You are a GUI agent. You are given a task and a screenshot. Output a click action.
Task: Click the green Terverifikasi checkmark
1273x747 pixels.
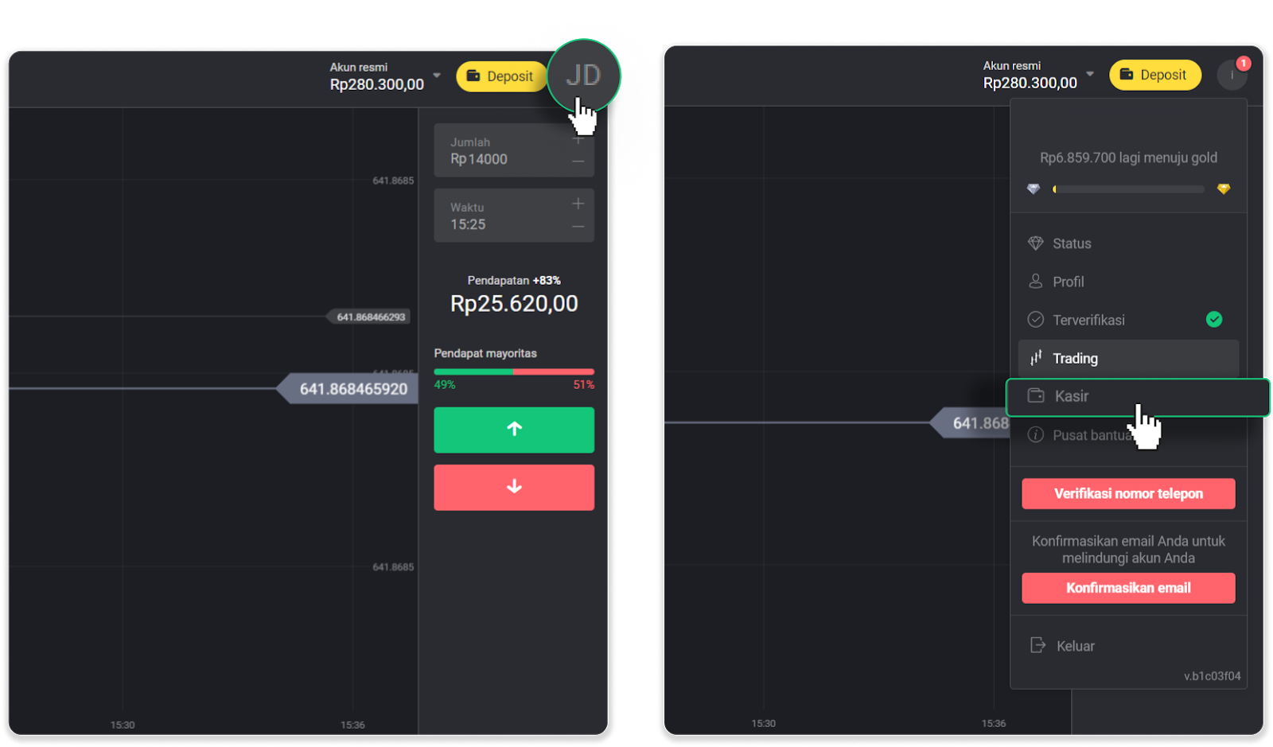point(1214,320)
